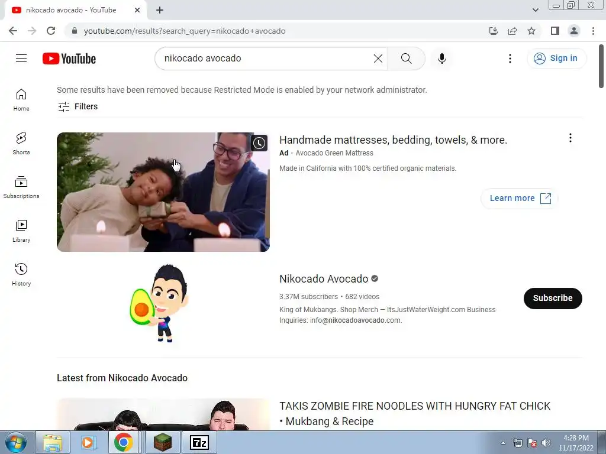Click Avocado Green Mattress advertiser name

[334, 153]
